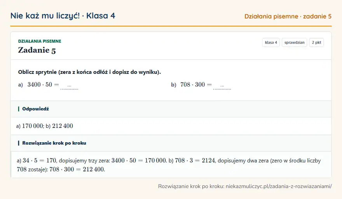Click the answer '170 000' in part a

pyautogui.click(x=33, y=126)
